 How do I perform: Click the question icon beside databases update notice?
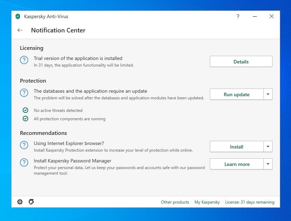click(24, 93)
